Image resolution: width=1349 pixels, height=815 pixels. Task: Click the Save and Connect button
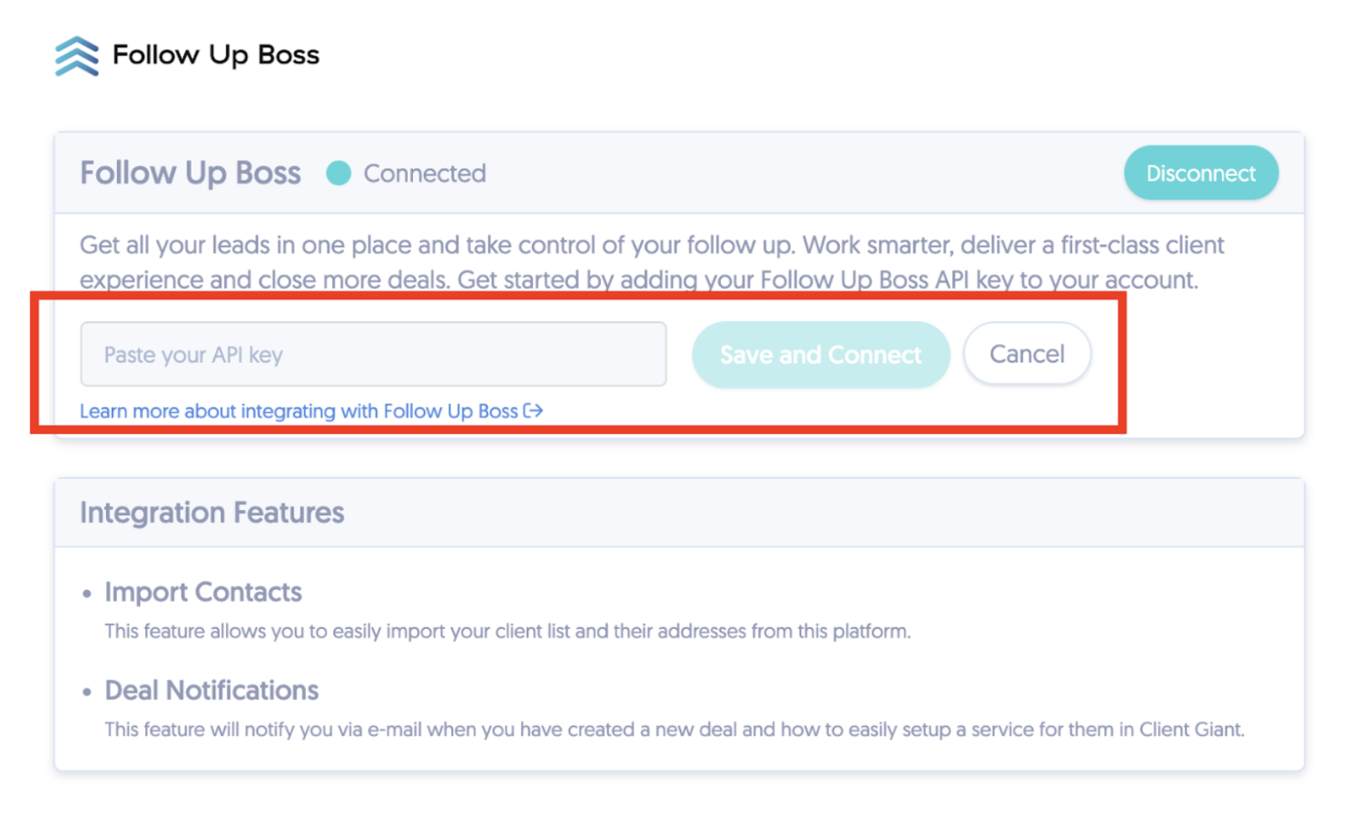click(x=821, y=355)
